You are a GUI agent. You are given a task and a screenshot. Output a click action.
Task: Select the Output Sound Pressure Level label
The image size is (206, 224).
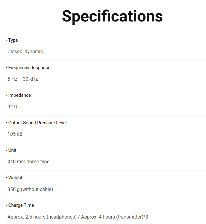[x=37, y=123]
